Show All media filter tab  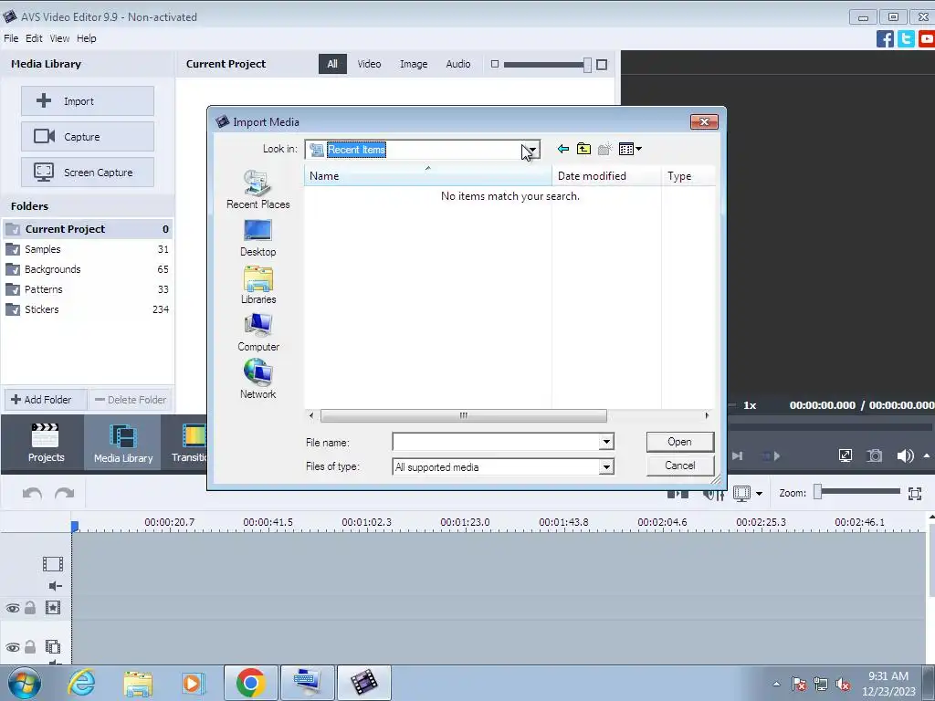(x=332, y=64)
